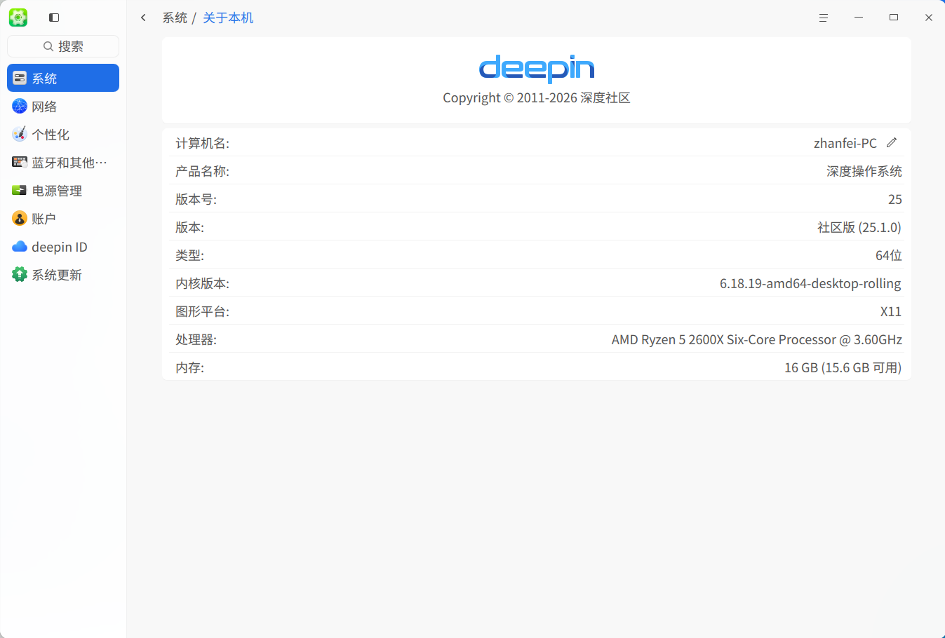Click the AMD Ryzen 5 2600X processor value
Screen dimensions: 945x638
757,339
